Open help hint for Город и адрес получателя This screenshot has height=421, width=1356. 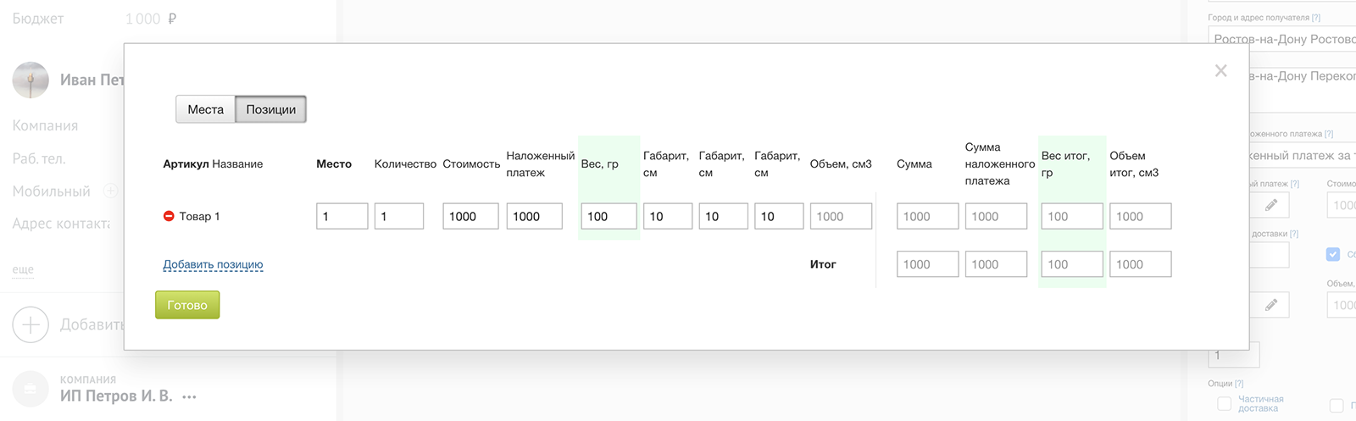coord(1315,18)
